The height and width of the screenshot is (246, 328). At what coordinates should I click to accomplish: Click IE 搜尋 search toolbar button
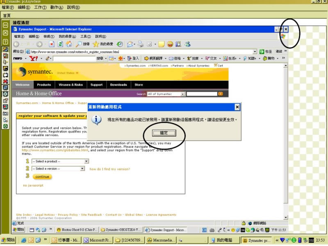[83, 44]
